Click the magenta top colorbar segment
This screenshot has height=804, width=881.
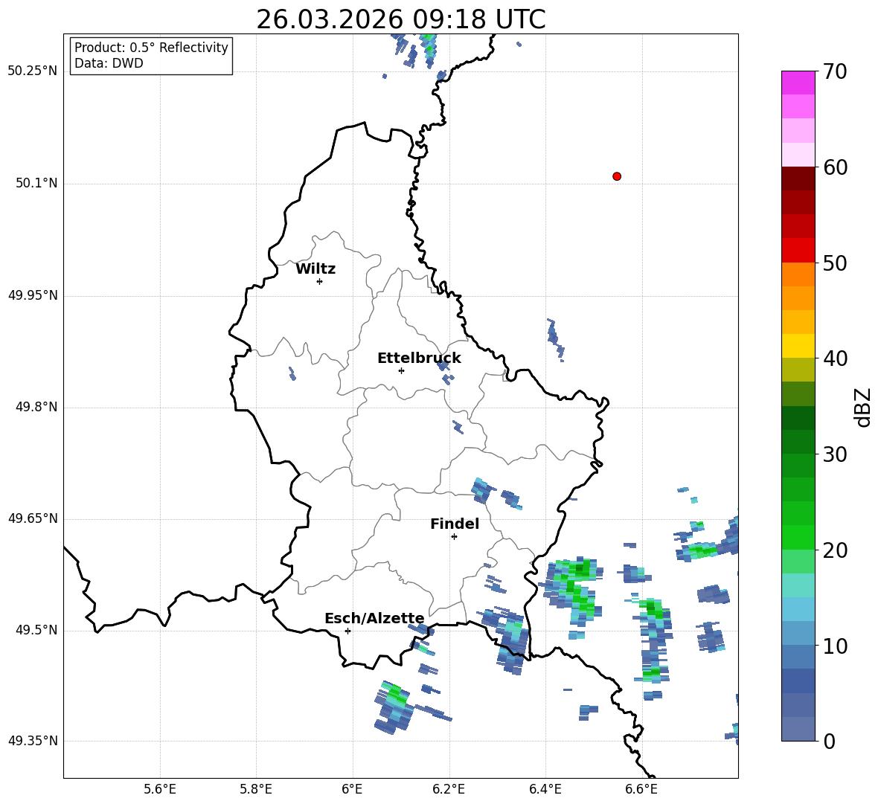pos(798,83)
